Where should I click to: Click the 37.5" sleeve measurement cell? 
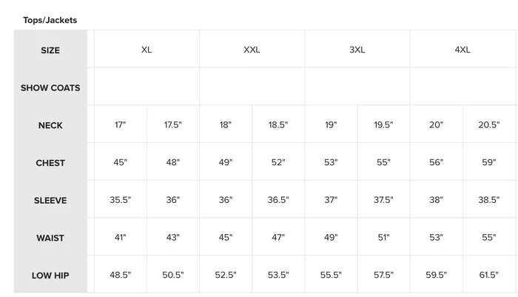point(383,200)
